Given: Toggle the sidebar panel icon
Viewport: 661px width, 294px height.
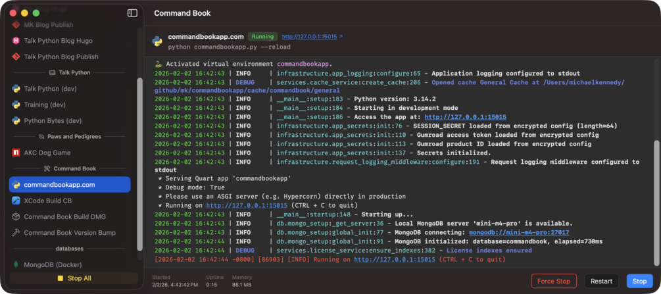Looking at the screenshot, I should pyautogui.click(x=132, y=12).
